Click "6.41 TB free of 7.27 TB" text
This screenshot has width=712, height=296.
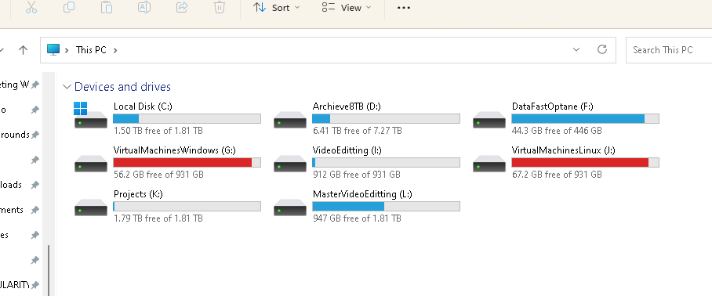point(357,131)
